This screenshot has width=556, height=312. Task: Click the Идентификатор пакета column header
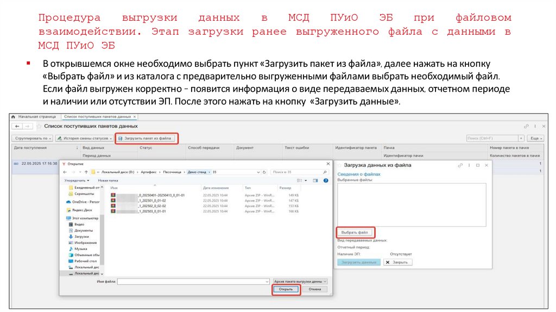pyautogui.click(x=356, y=148)
